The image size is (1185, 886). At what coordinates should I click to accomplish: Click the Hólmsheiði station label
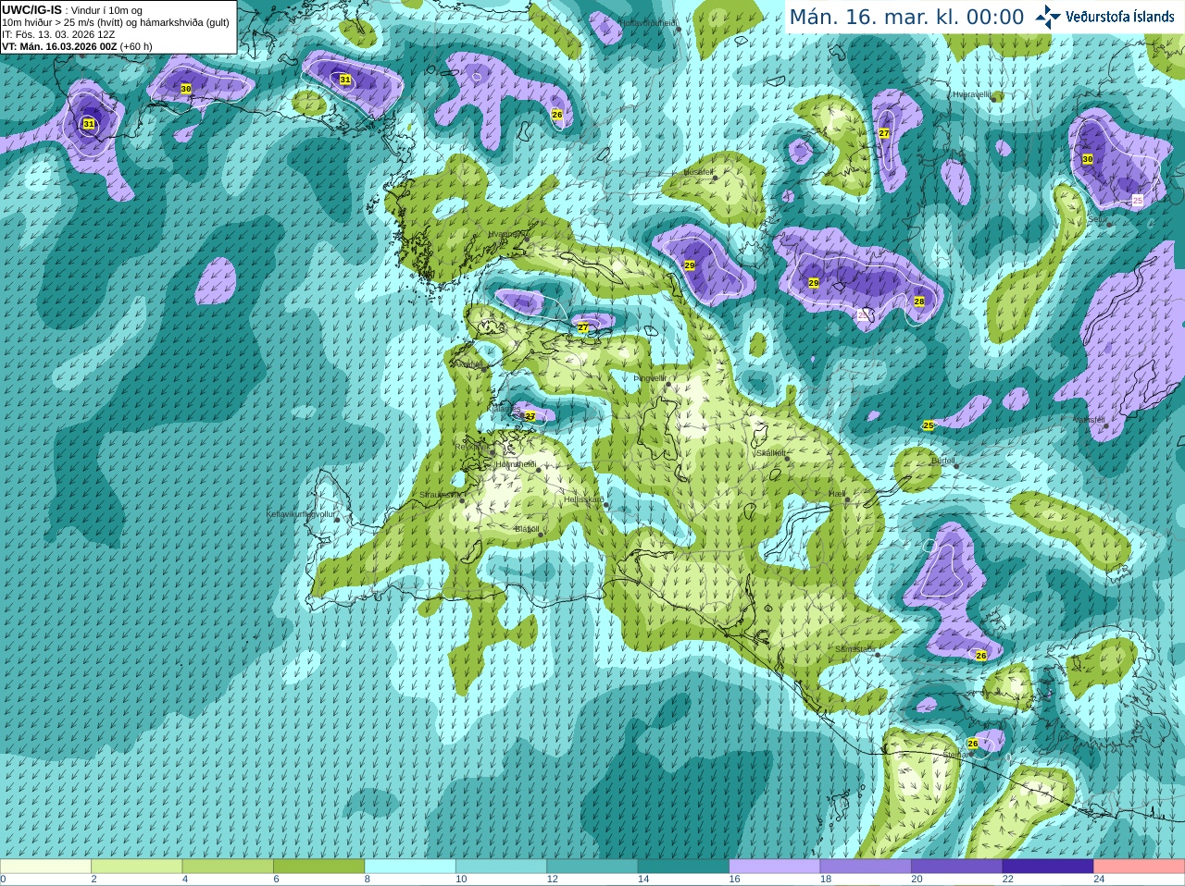click(517, 464)
